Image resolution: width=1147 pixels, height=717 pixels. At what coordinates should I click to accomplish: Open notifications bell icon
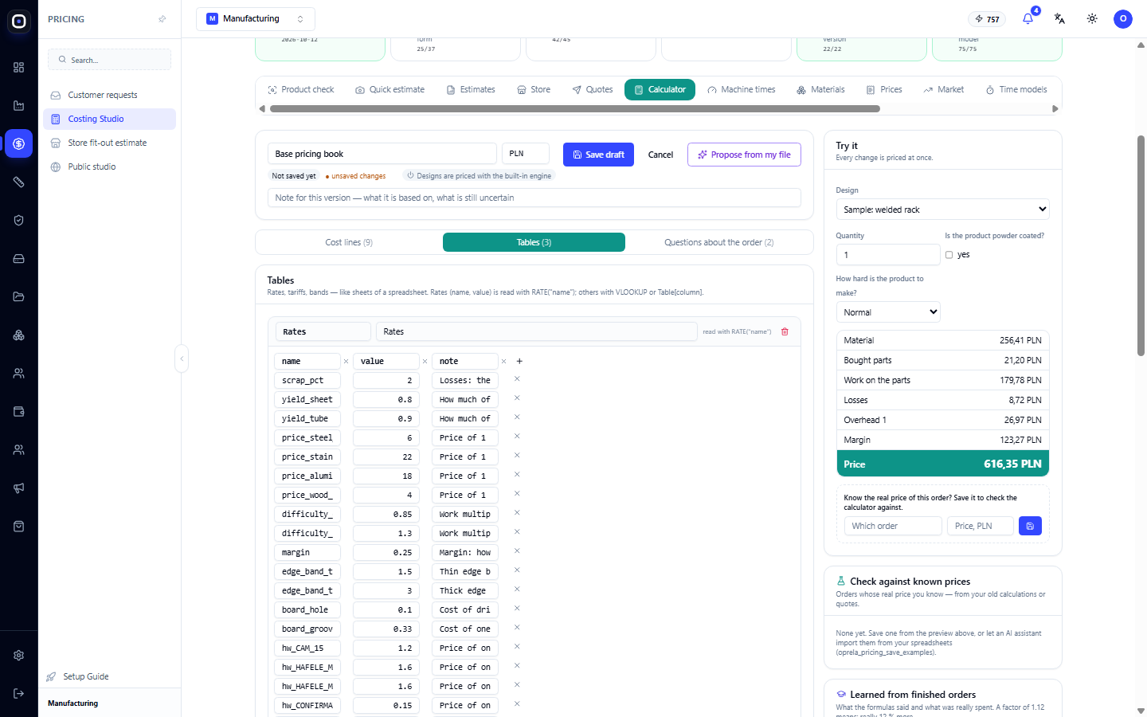pyautogui.click(x=1028, y=18)
